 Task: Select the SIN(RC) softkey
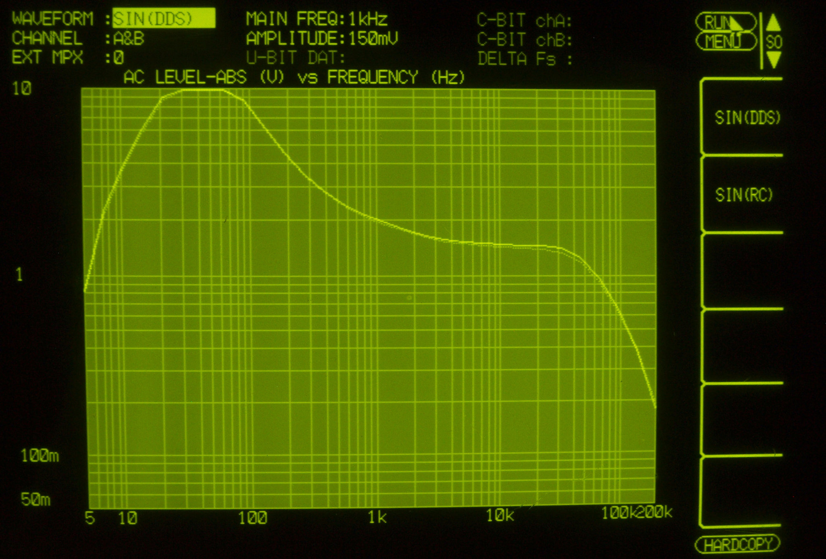click(743, 195)
